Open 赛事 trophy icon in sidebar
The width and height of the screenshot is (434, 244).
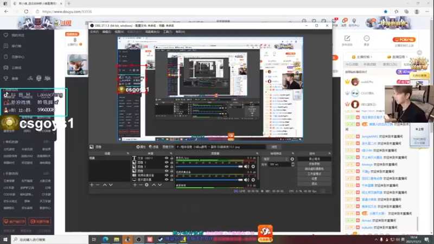point(6,78)
